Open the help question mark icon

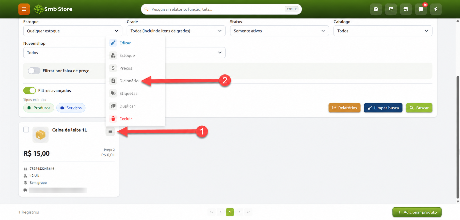pyautogui.click(x=376, y=9)
